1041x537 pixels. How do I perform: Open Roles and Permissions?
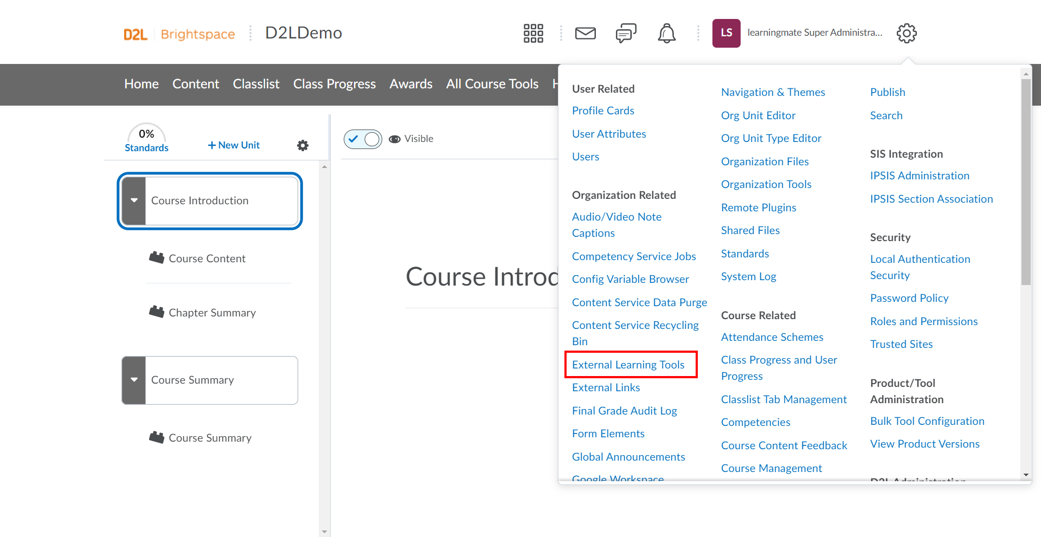coord(924,321)
